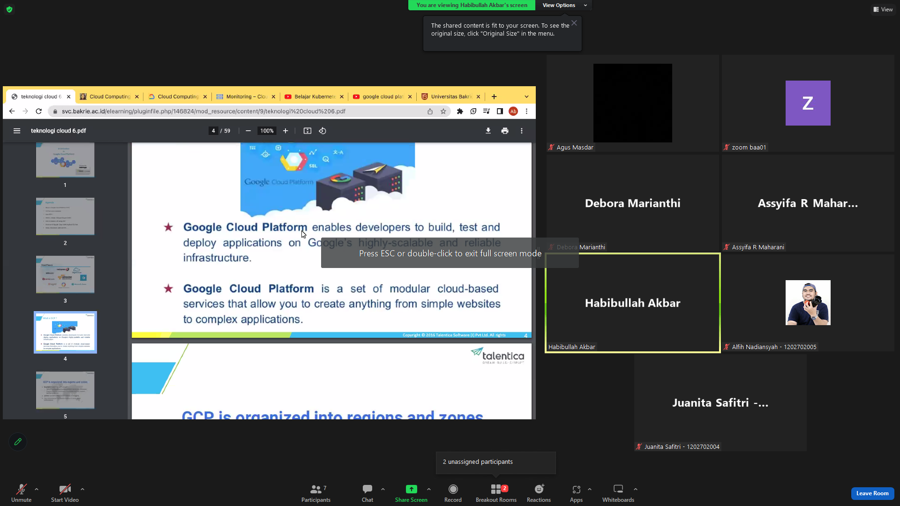Image resolution: width=900 pixels, height=506 pixels.
Task: Open the tab search dropdown arrow
Action: click(526, 97)
